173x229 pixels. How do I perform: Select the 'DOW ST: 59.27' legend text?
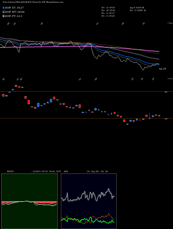tap(14, 8)
